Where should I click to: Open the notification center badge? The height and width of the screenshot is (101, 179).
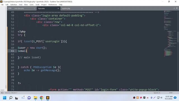click(x=175, y=98)
